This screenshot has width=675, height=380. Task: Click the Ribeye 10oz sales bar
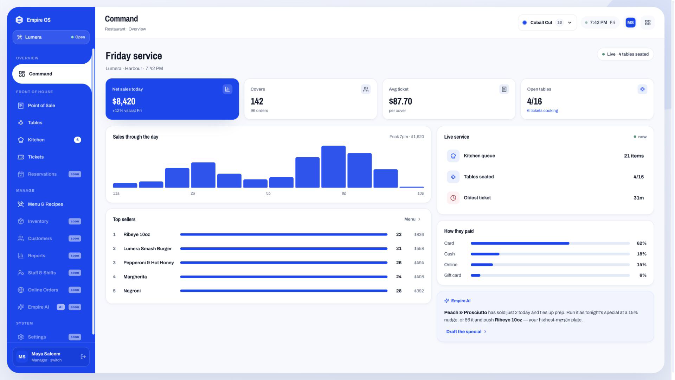click(283, 235)
